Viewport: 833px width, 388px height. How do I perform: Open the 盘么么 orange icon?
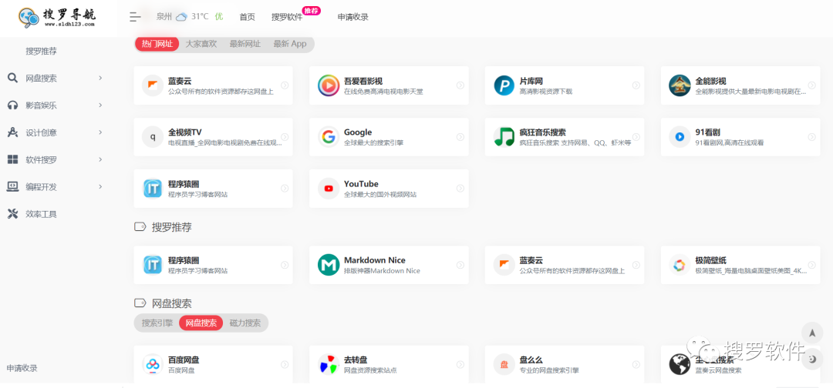504,364
